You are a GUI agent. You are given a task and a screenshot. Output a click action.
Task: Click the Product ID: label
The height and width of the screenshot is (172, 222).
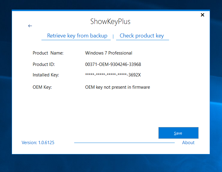coord(43,64)
